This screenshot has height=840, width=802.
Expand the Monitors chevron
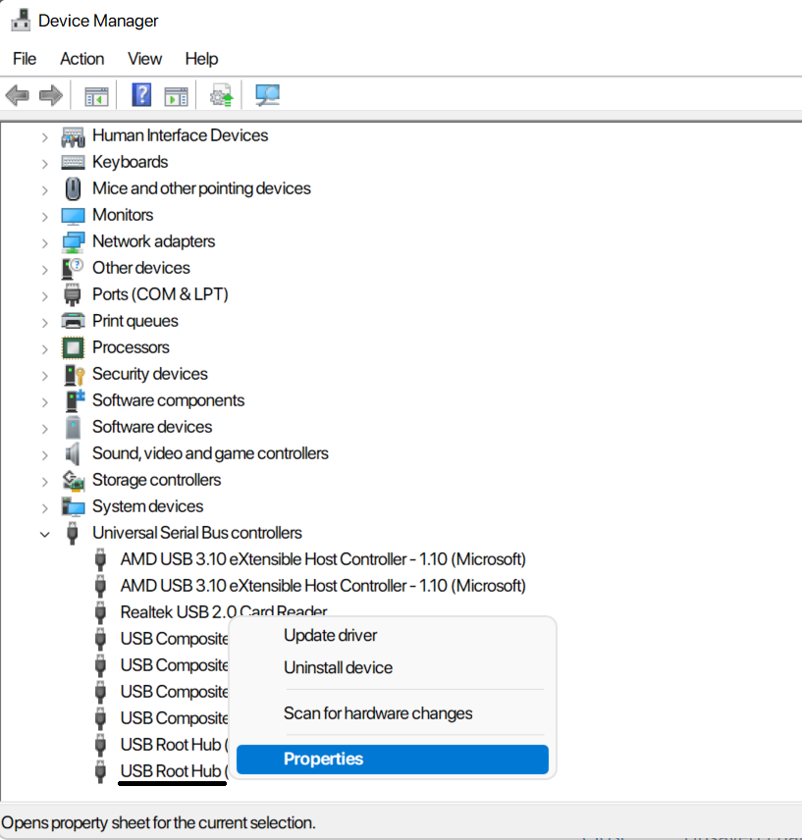(44, 217)
